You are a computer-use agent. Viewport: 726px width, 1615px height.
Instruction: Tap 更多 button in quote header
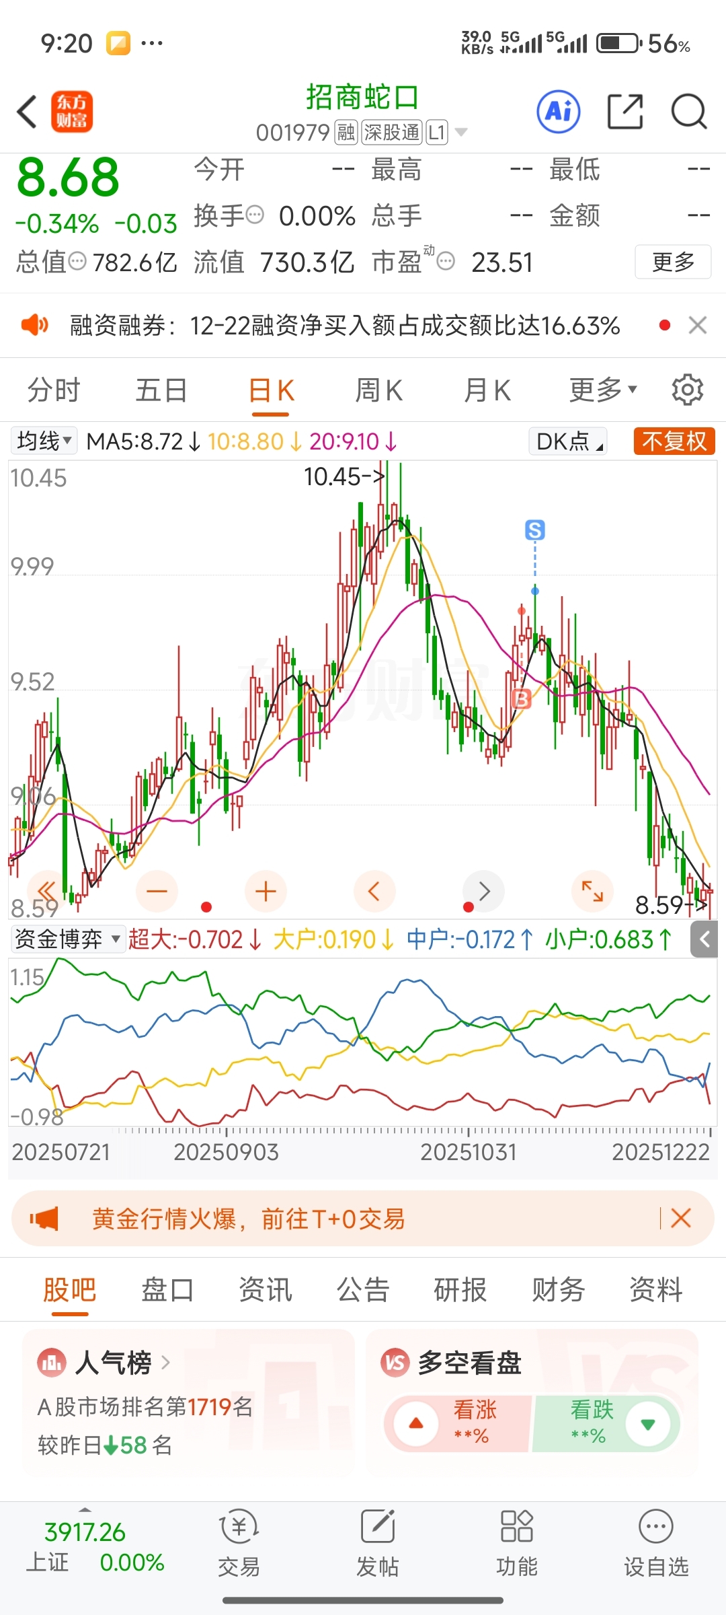point(673,262)
